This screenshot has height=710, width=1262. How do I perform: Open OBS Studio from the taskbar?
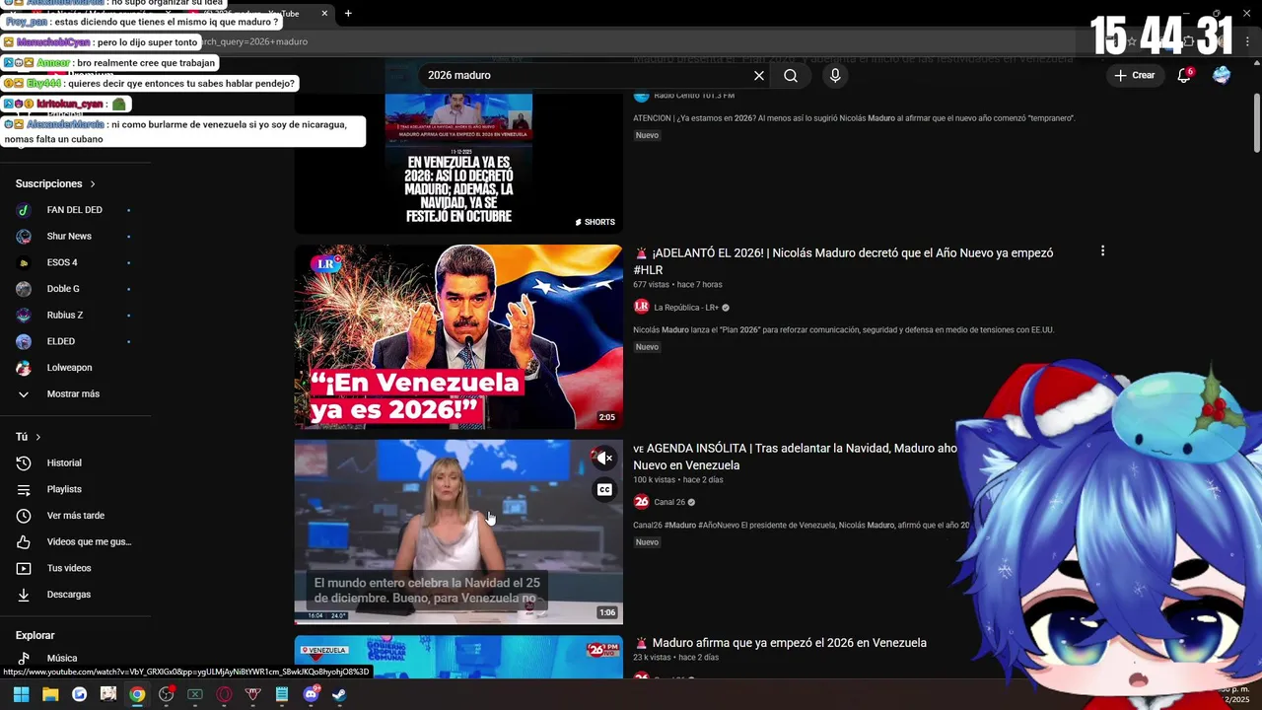(x=167, y=694)
